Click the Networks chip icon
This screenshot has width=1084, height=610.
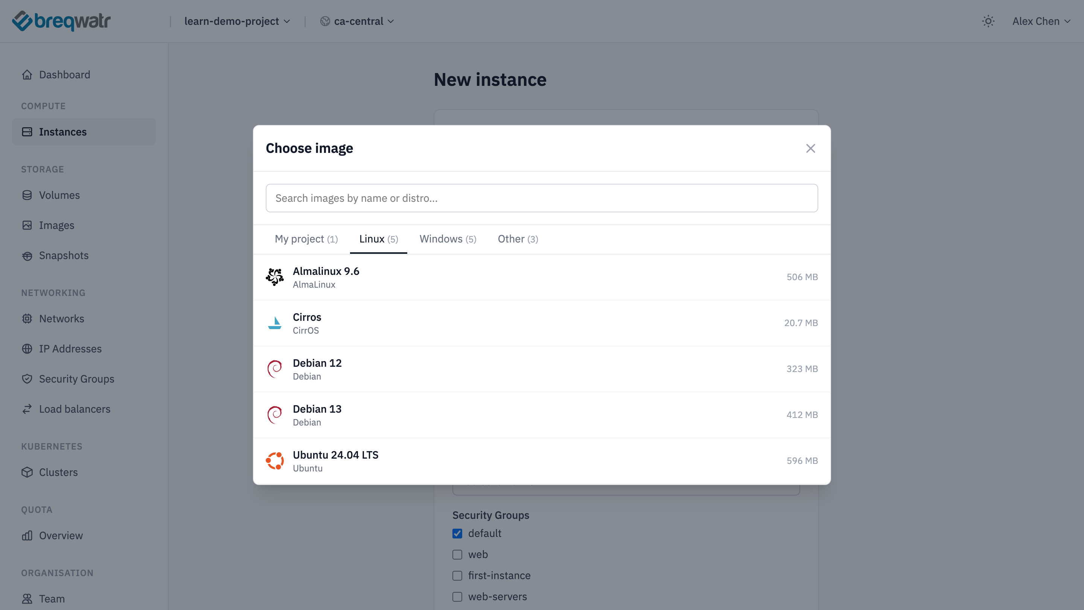27,319
